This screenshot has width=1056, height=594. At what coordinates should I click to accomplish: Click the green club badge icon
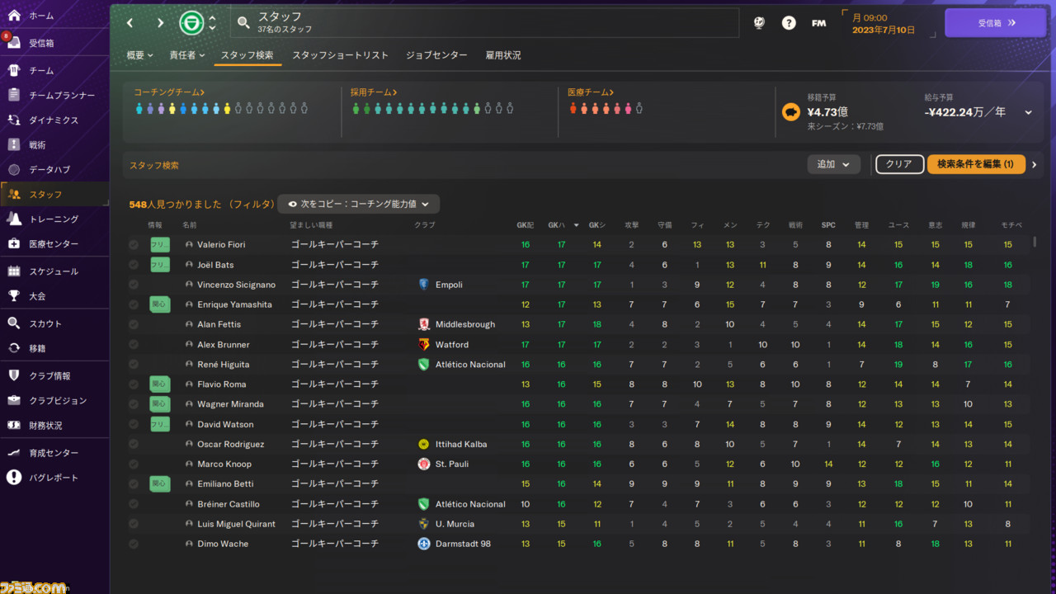191,23
